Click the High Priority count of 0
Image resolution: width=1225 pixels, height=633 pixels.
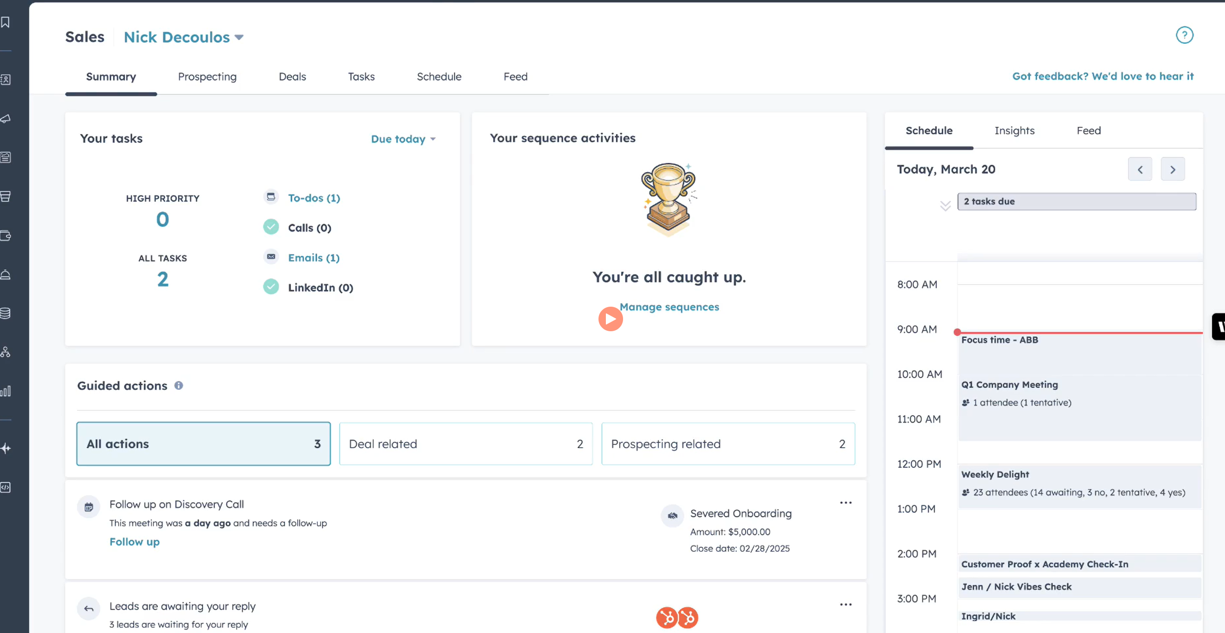pos(163,220)
